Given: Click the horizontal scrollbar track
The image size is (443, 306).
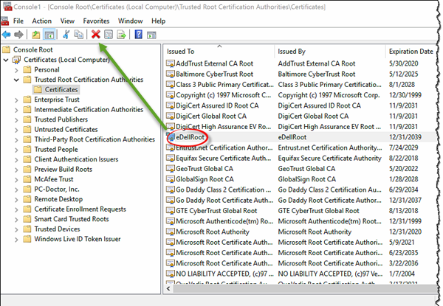Looking at the screenshot, I should pos(305,288).
